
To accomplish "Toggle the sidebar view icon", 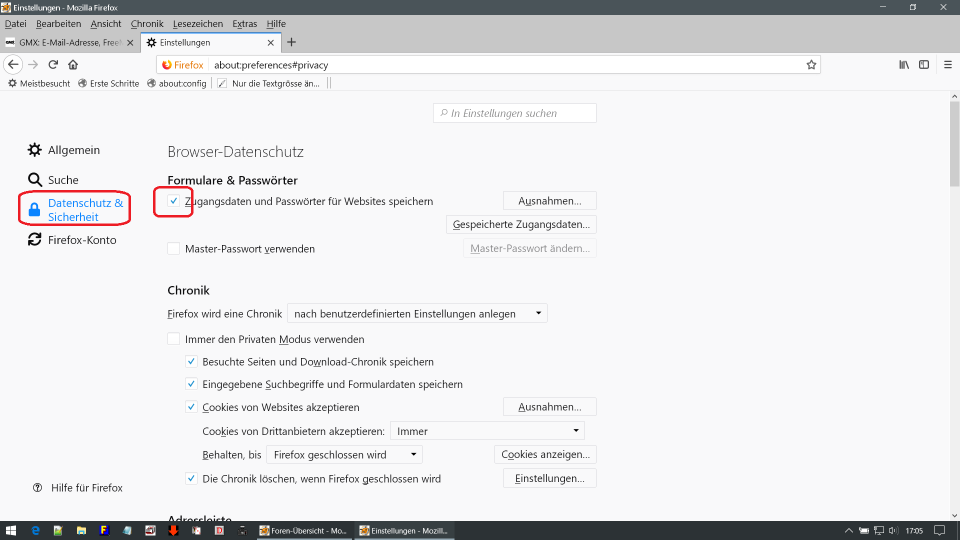I will 924,64.
